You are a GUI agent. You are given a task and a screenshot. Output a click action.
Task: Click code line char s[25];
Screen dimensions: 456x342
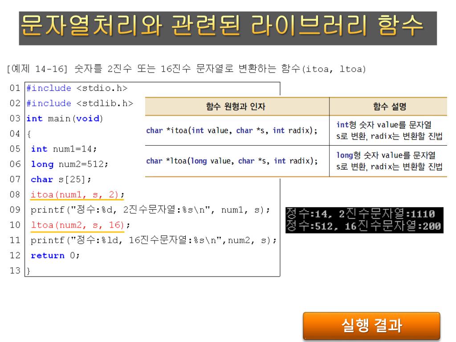[x=61, y=179]
